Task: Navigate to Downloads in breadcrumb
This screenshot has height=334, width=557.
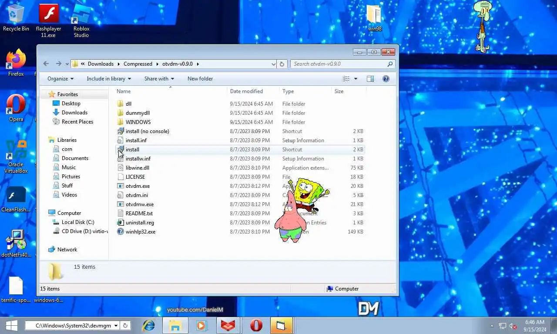Action: point(101,64)
